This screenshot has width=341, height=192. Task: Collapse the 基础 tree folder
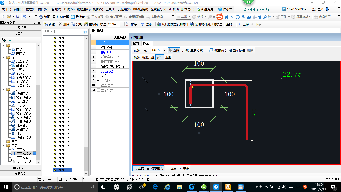coord(3,89)
